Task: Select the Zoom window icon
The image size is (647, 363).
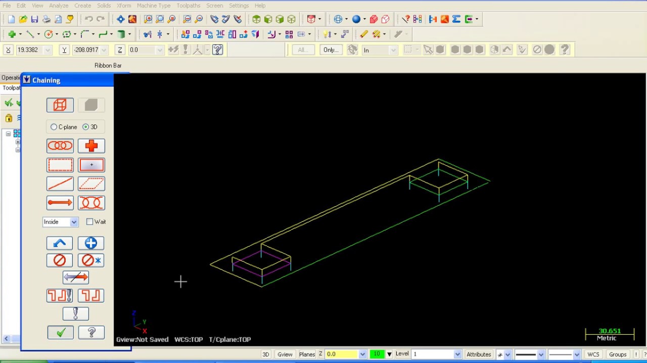Action: [148, 19]
